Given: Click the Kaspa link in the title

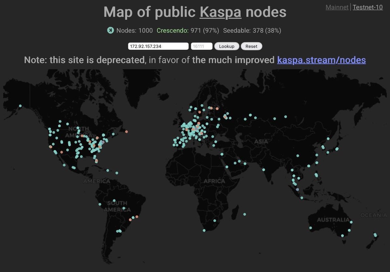Looking at the screenshot, I should point(220,12).
